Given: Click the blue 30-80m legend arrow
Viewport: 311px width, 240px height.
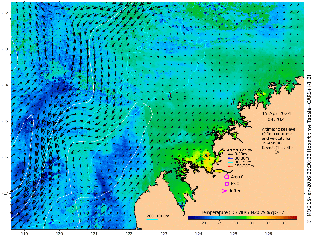Looking at the screenshot, I should pos(230,158).
